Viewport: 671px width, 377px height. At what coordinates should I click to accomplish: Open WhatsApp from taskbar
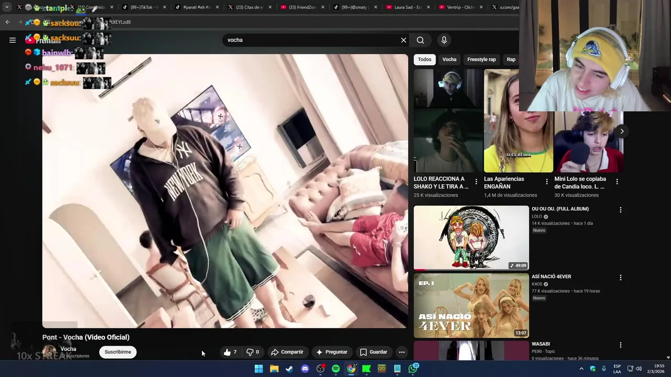(x=413, y=369)
